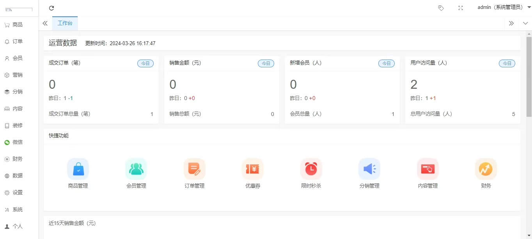The height and width of the screenshot is (239, 532).
Task: Click the 个人 person icon in sidebar
Action: click(7, 227)
